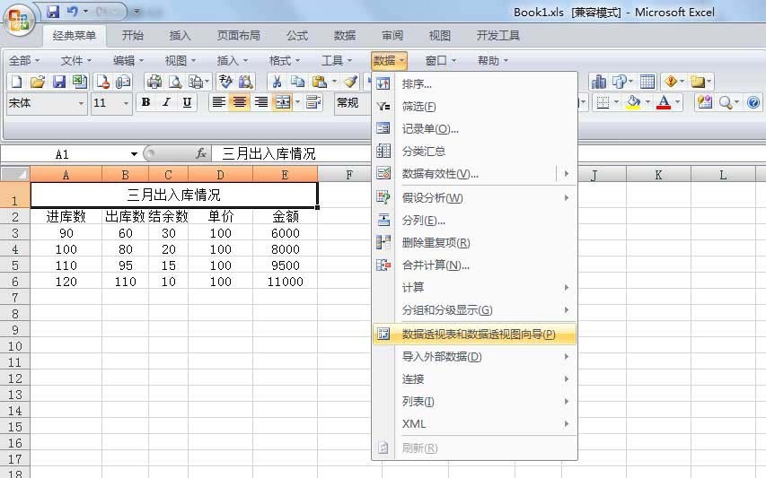Click the Cut scissors icon

pyautogui.click(x=277, y=82)
